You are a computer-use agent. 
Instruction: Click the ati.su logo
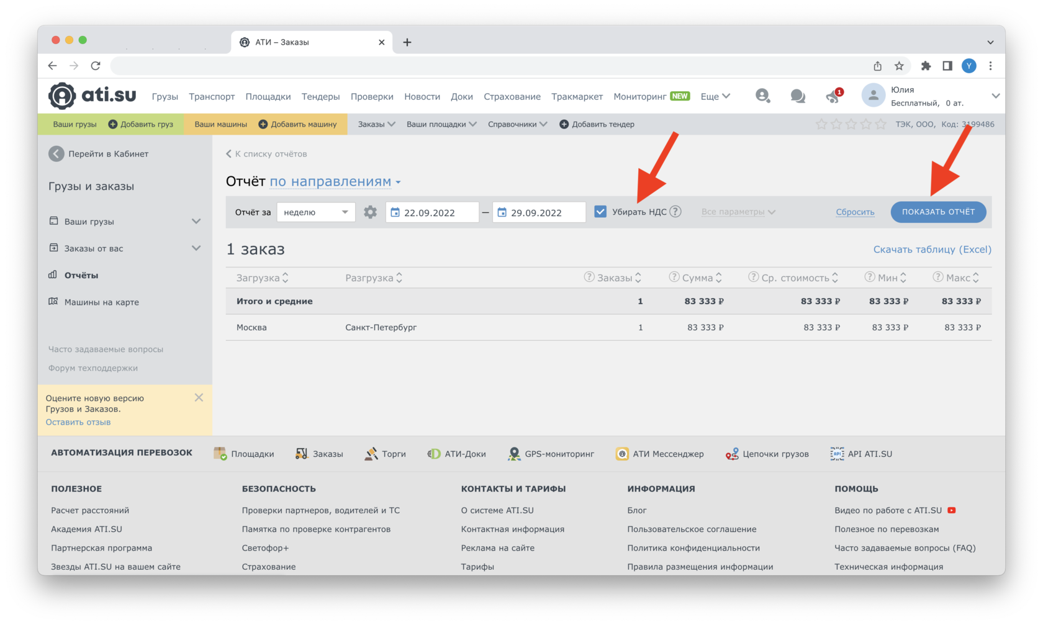(93, 96)
